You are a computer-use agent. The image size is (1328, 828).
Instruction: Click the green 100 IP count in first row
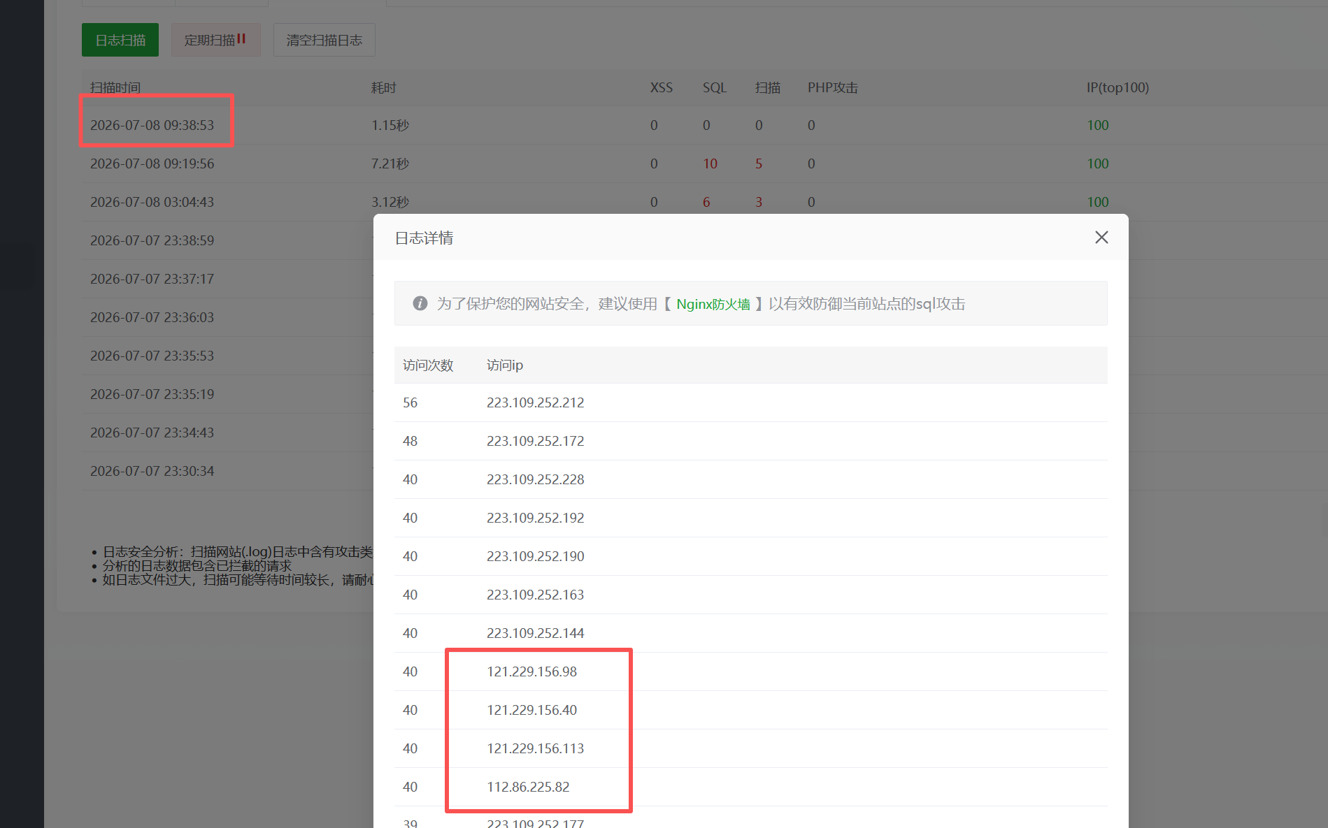[x=1098, y=125]
